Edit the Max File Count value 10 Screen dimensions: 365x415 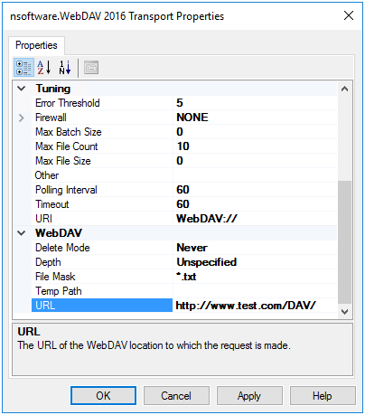click(x=255, y=146)
